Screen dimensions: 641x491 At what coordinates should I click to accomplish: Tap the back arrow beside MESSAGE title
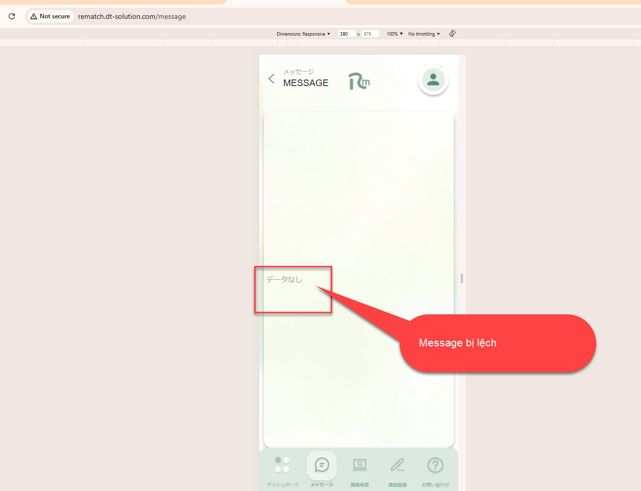click(x=272, y=78)
